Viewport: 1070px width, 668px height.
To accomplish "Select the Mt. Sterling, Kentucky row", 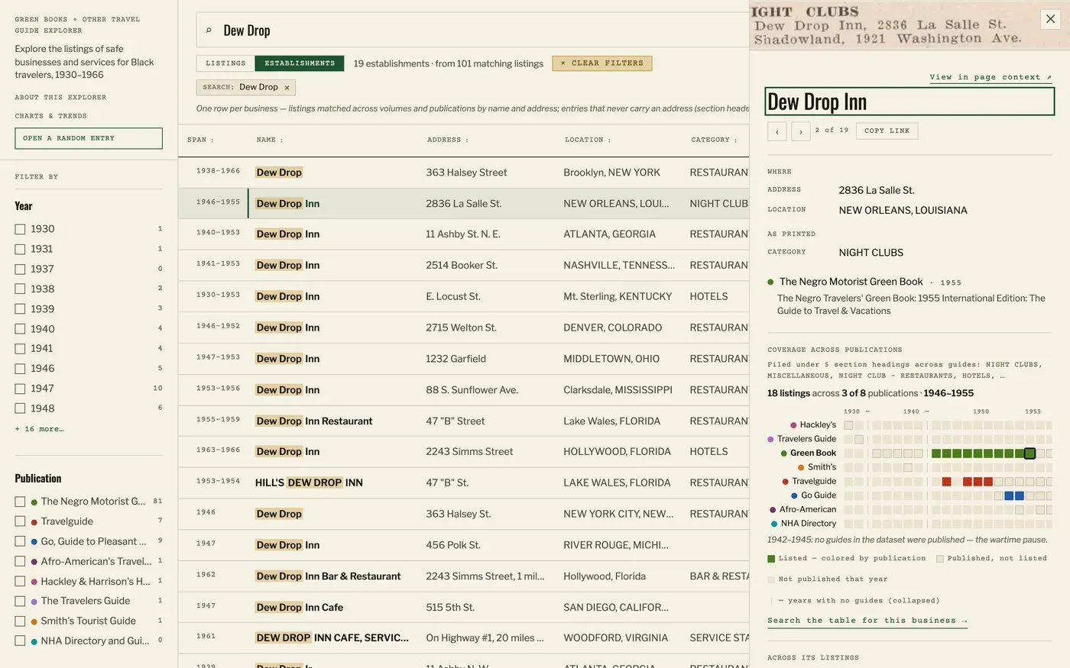I will point(464,296).
